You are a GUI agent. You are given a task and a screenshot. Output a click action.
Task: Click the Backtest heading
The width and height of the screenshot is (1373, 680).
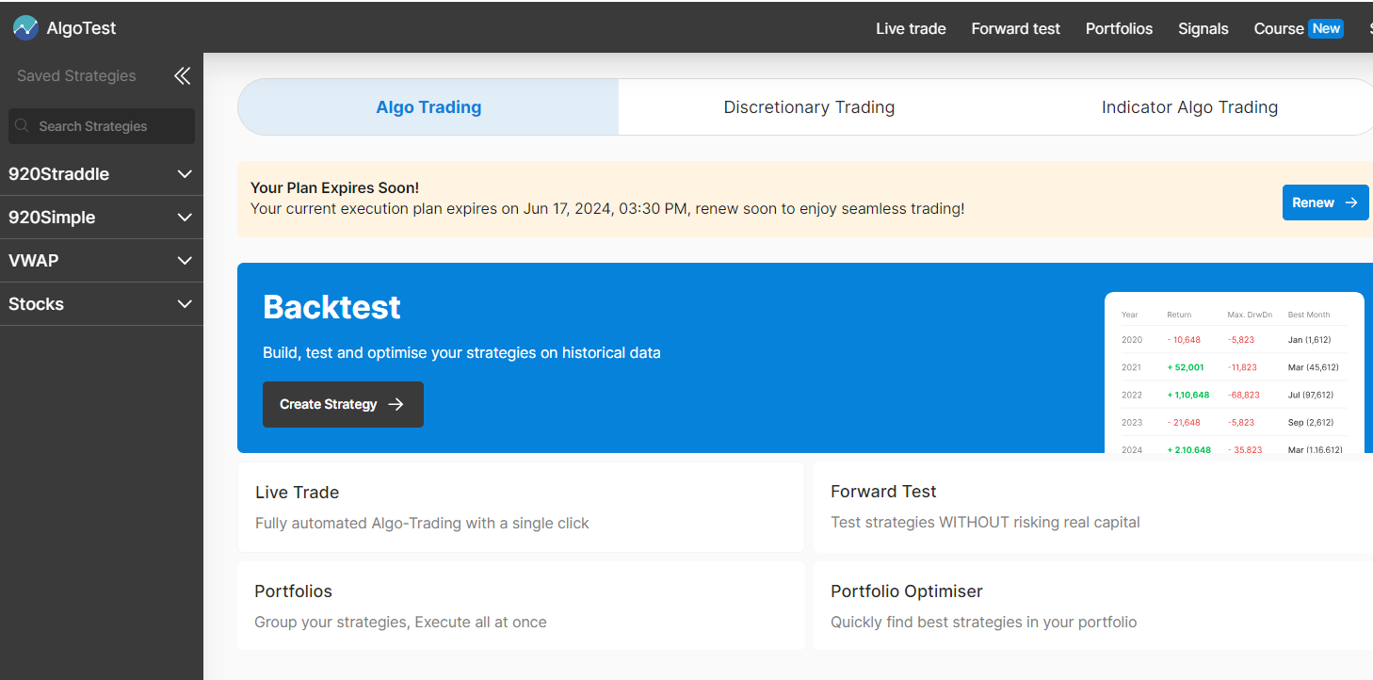(331, 307)
